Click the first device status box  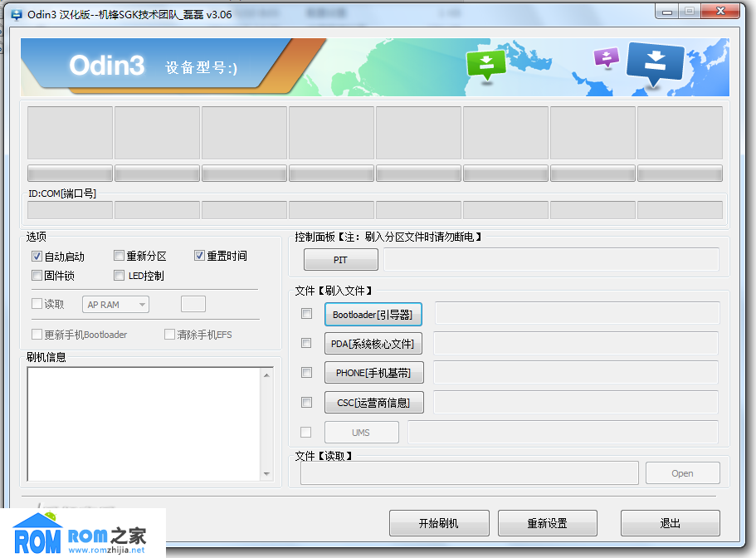pos(70,133)
